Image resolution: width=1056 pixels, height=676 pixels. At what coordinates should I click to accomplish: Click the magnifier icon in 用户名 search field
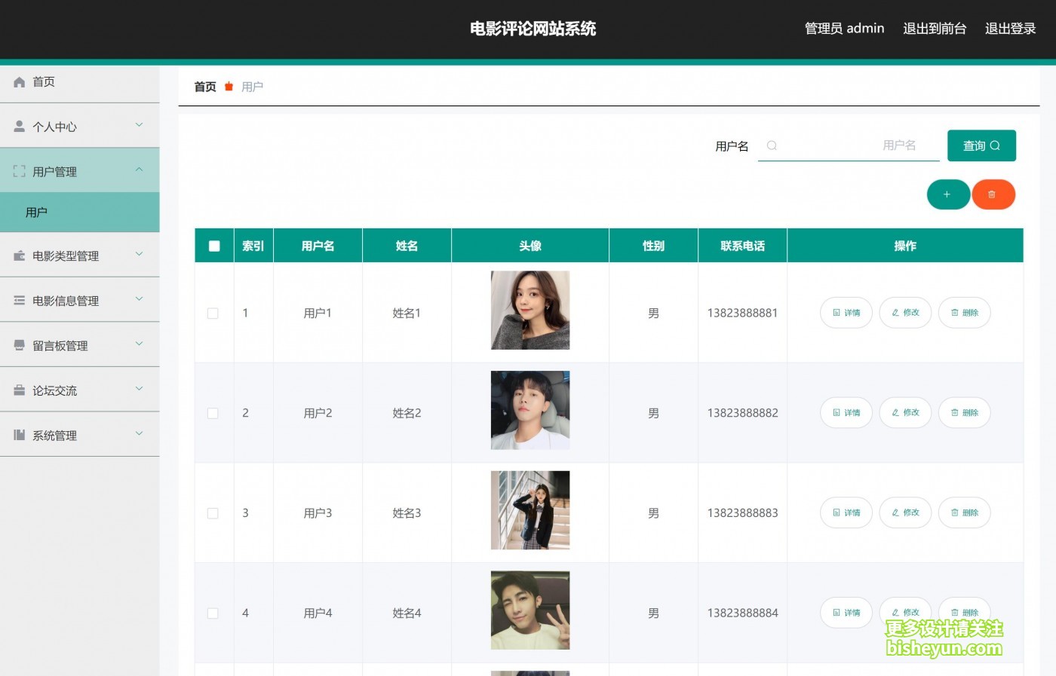[772, 145]
